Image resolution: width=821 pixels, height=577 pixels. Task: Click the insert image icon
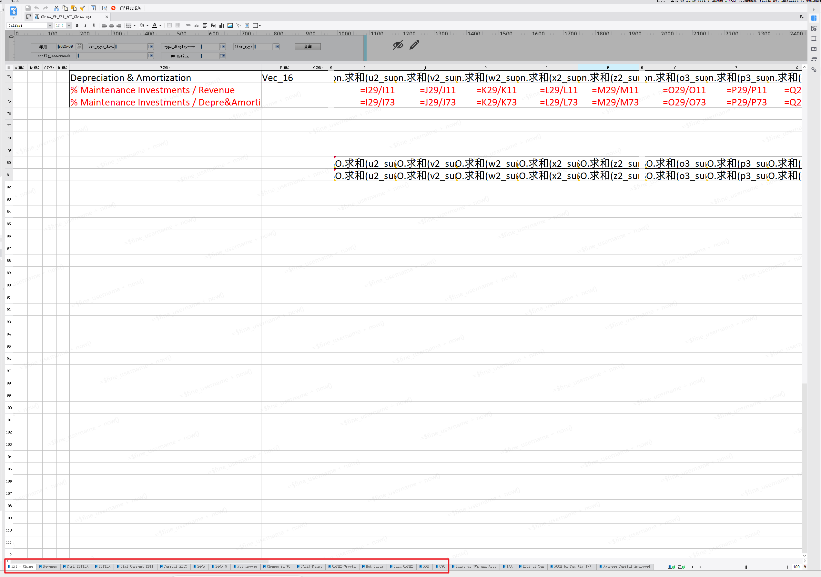tap(230, 25)
